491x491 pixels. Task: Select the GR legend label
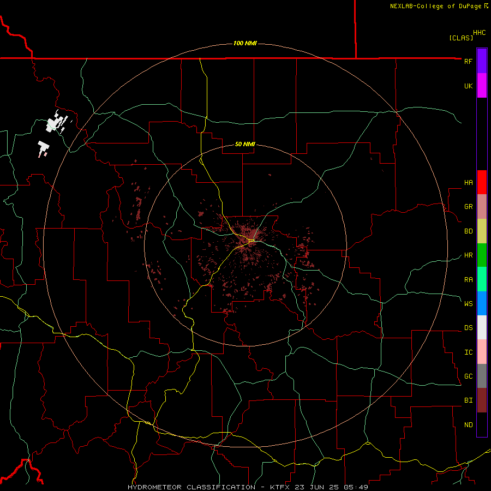(x=468, y=207)
